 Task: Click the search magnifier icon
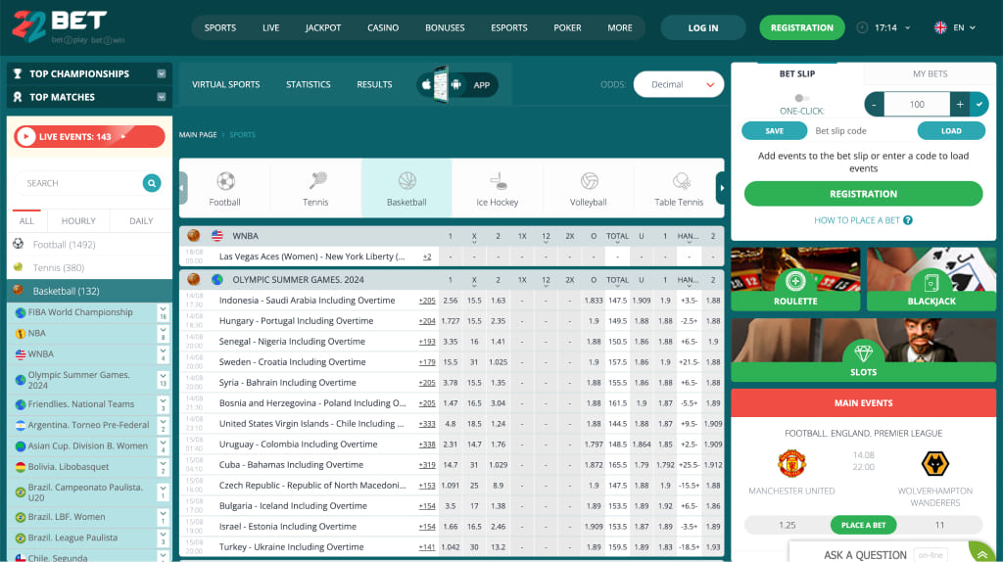point(152,183)
